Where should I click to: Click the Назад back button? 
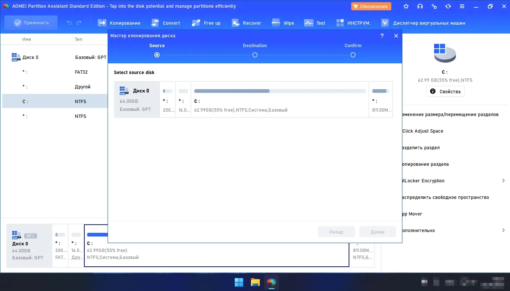(x=336, y=232)
